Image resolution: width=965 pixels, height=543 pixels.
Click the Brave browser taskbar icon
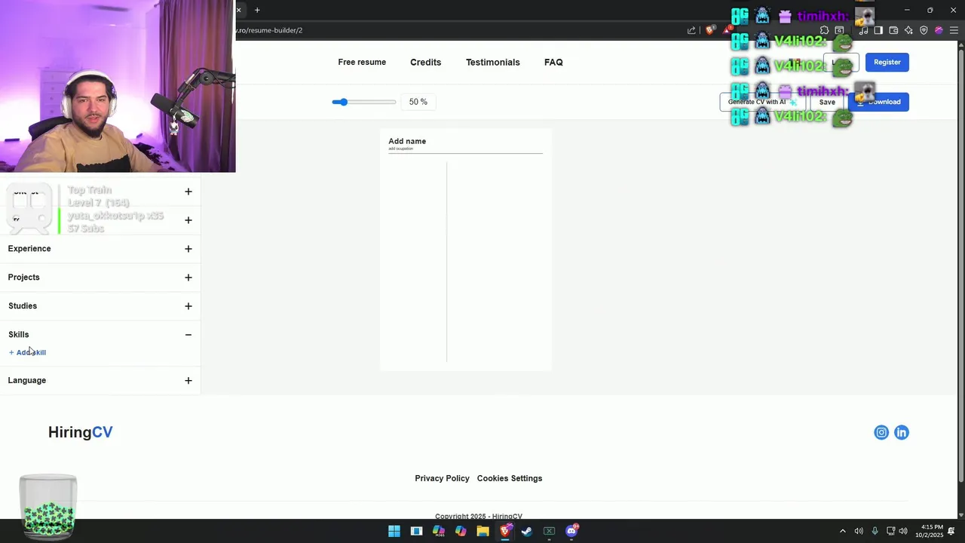point(505,531)
